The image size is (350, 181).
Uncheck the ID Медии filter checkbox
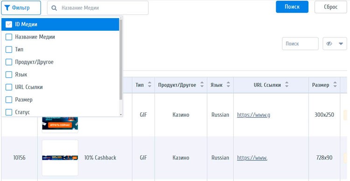pyautogui.click(x=9, y=24)
